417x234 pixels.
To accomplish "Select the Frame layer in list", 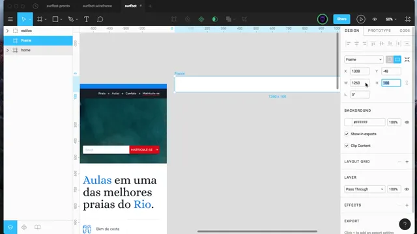I will [38, 40].
